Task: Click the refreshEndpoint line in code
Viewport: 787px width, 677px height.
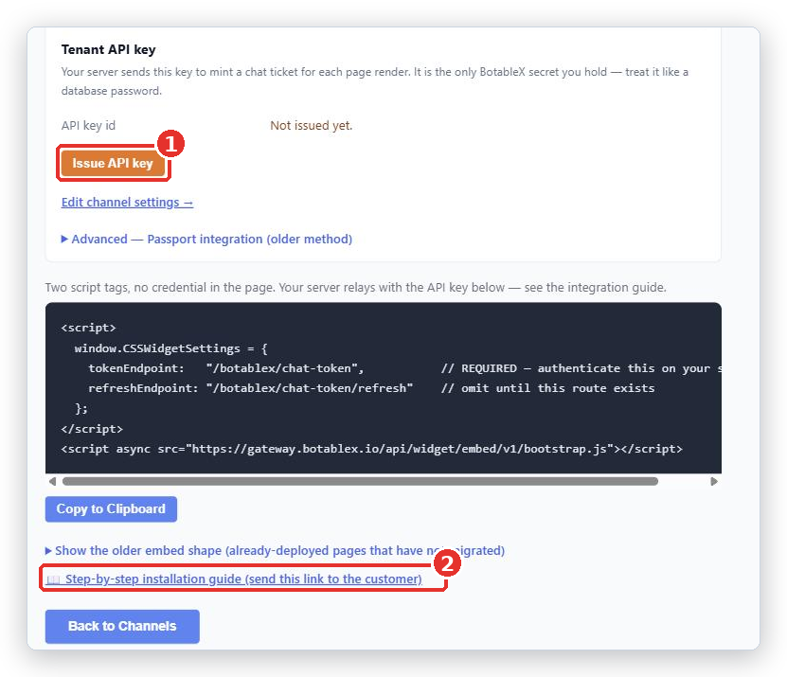Action: [371, 388]
